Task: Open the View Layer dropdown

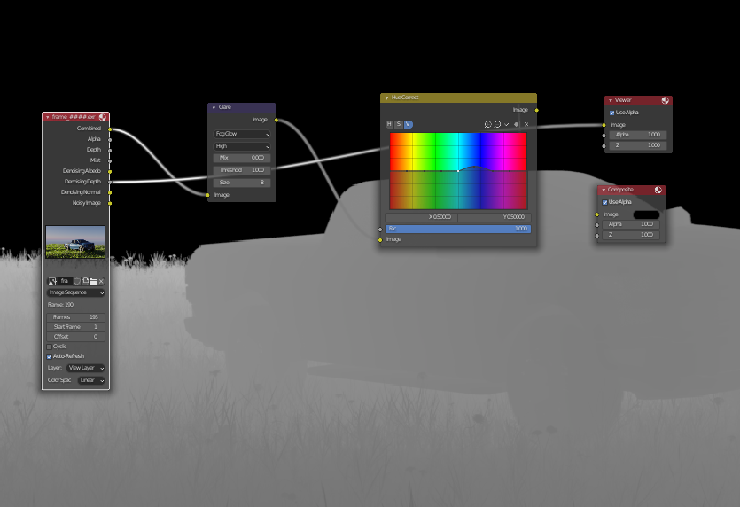Action: click(85, 368)
